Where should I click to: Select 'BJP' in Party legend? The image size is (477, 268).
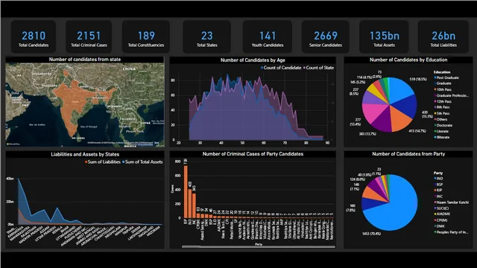(x=438, y=191)
